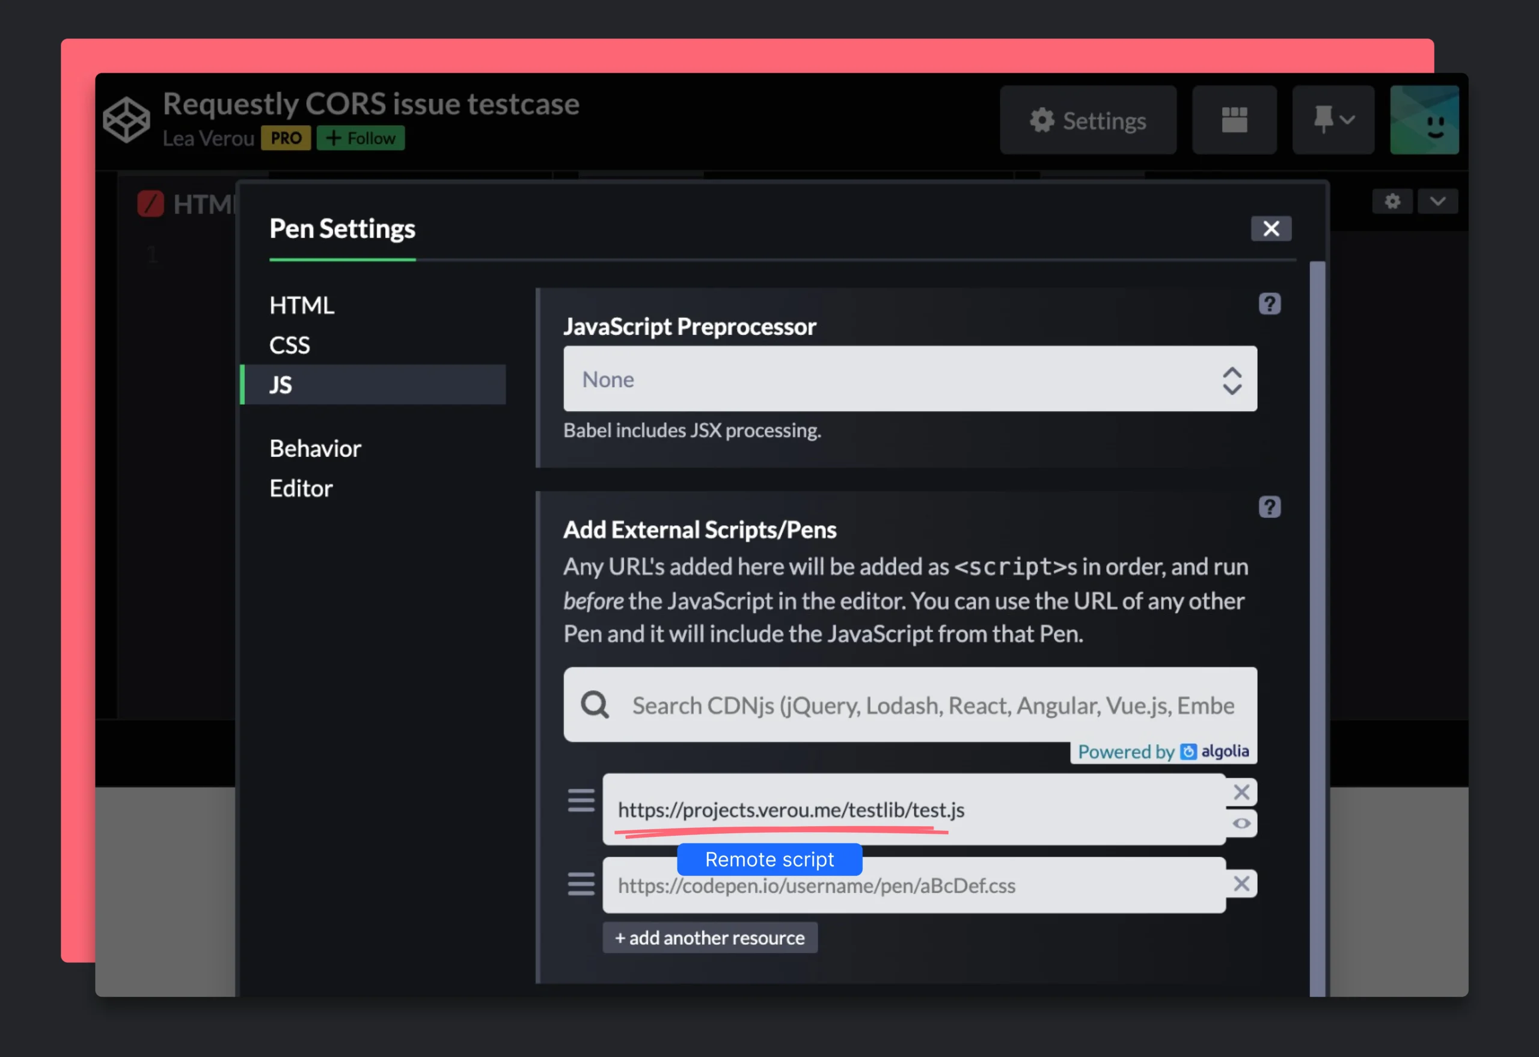The image size is (1539, 1057).
Task: Grab the drag handle for test.js resource
Action: click(x=581, y=801)
